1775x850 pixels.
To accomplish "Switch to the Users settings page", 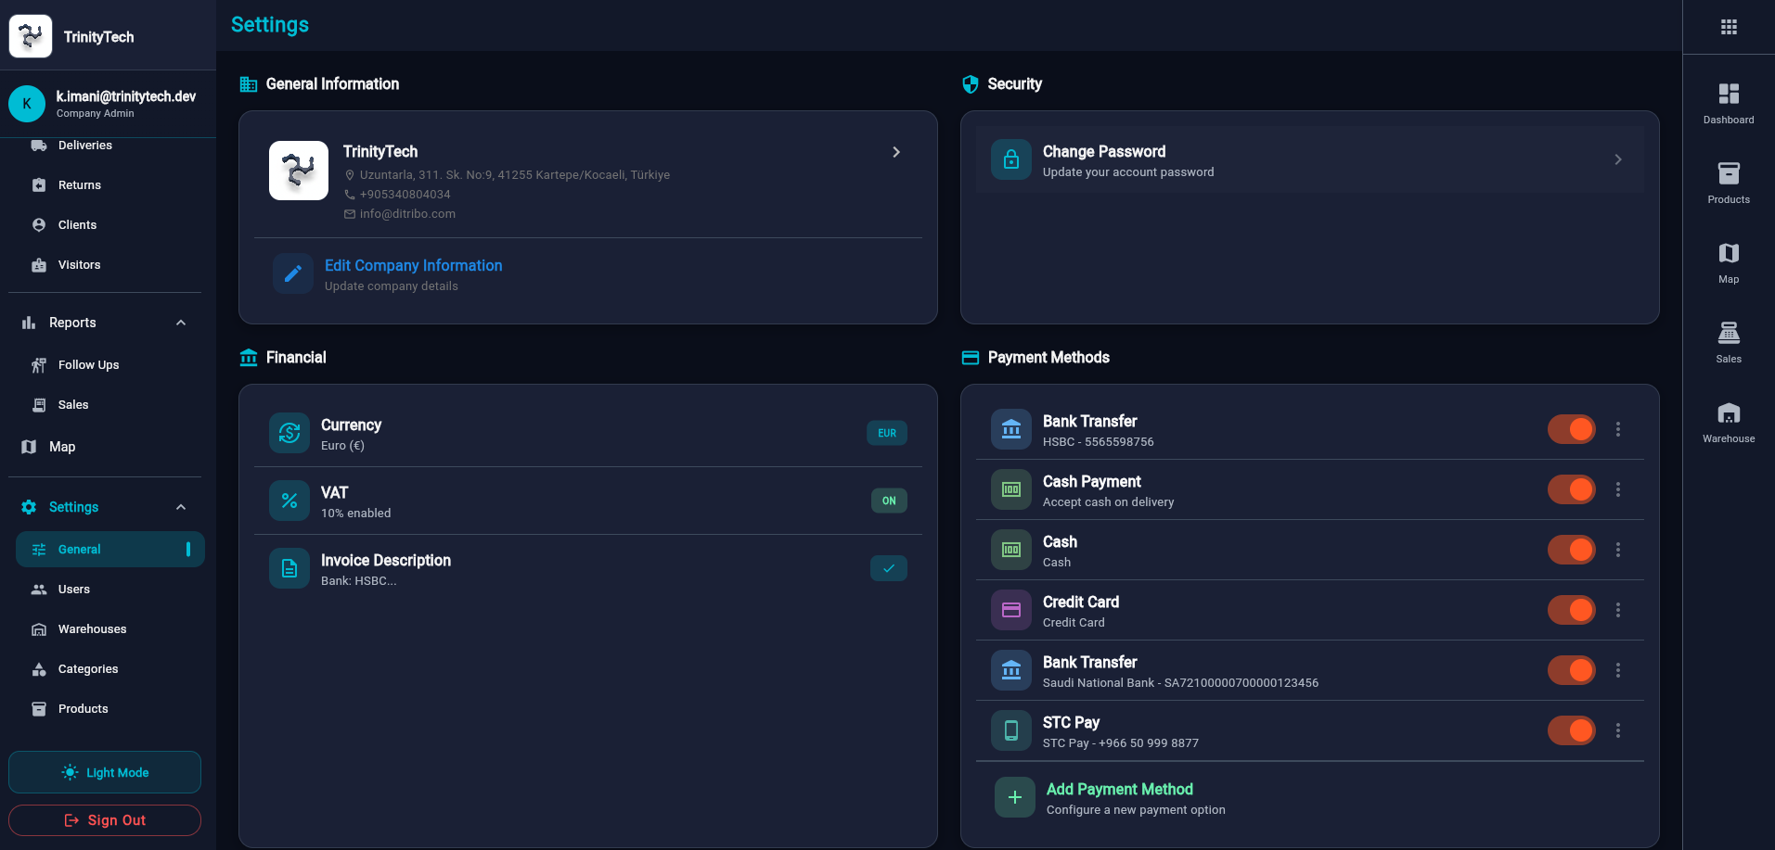I will pyautogui.click(x=72, y=589).
